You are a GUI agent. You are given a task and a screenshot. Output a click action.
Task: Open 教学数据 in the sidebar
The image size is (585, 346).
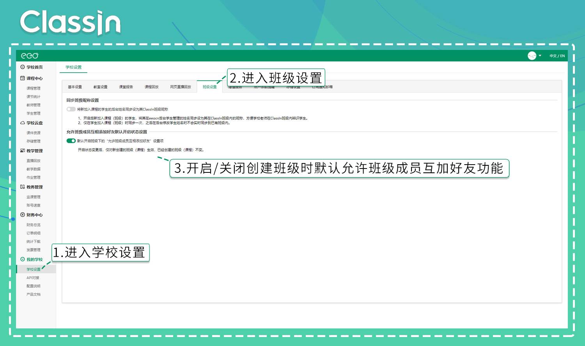click(x=34, y=169)
